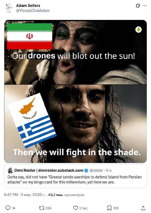Click the Grok slashed-circle icon
The width and height of the screenshot is (151, 213).
[x=138, y=6]
